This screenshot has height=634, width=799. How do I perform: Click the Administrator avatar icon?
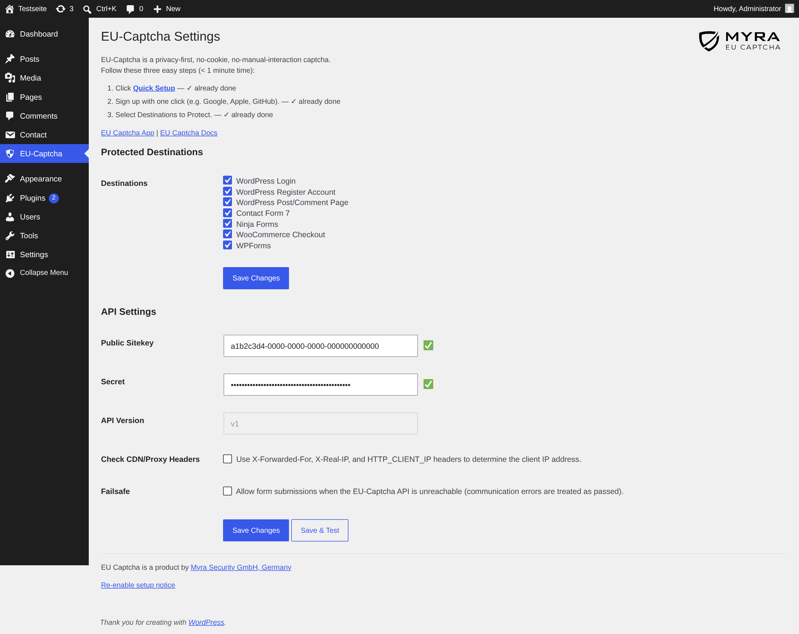(789, 8)
